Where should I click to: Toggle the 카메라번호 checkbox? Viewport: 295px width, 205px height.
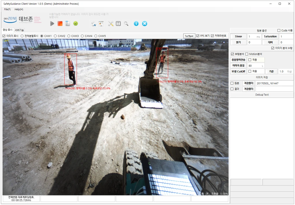coord(212,36)
